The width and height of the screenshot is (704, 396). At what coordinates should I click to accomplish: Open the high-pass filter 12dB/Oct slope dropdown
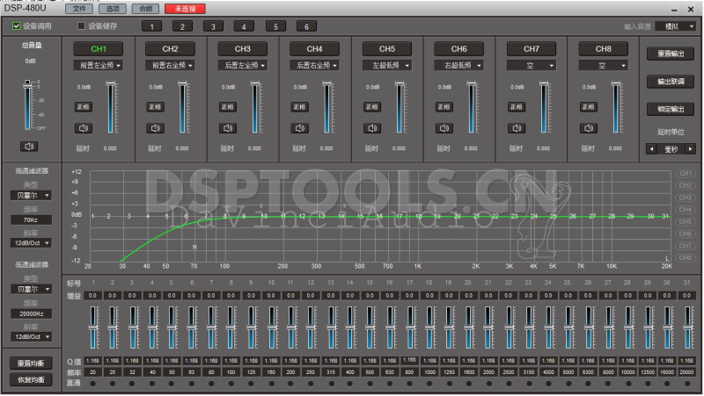(x=31, y=243)
